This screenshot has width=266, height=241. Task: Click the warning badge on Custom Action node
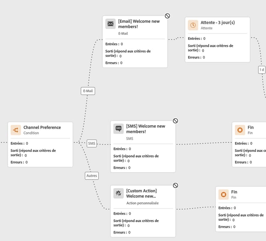(x=175, y=185)
